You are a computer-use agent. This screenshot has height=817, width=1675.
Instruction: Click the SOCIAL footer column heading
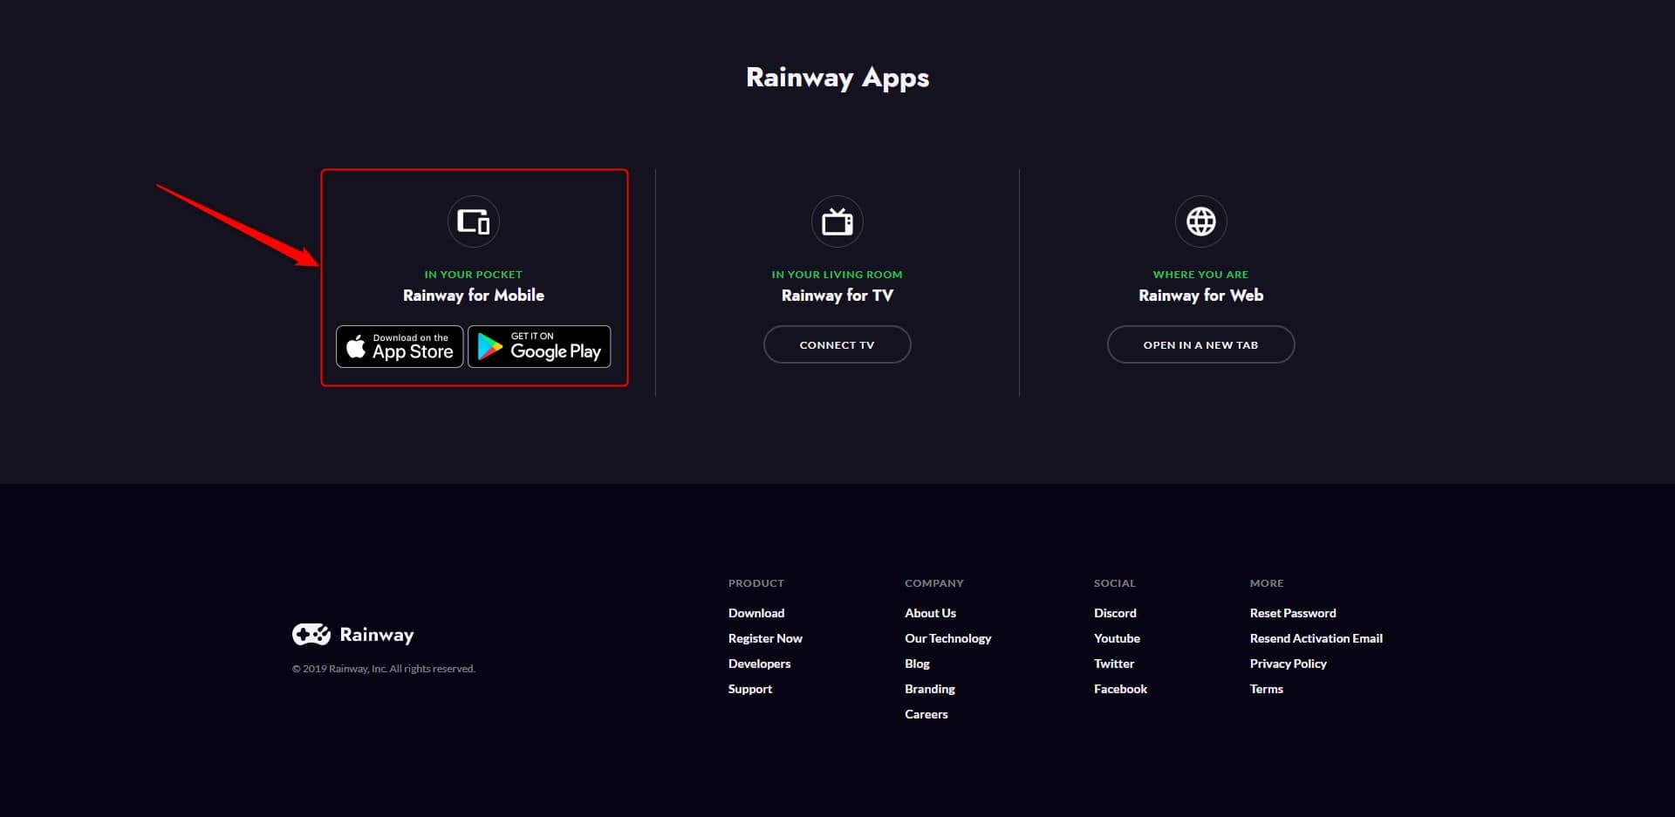[x=1115, y=583]
